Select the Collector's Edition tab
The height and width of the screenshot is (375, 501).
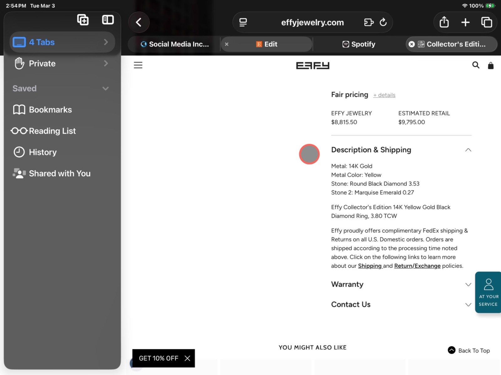click(x=452, y=44)
